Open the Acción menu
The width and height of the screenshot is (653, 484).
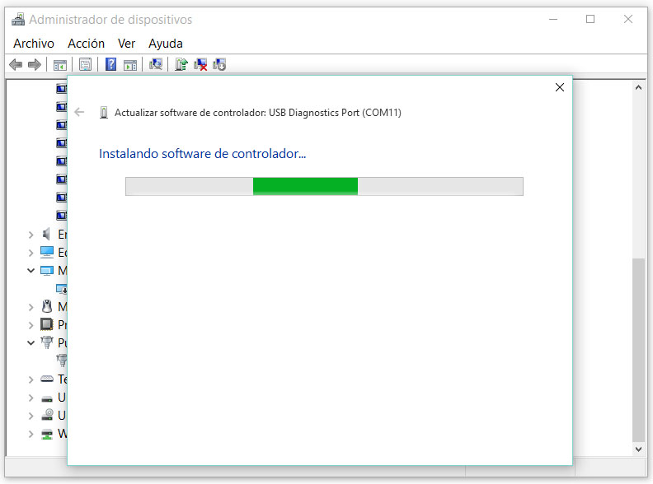86,44
